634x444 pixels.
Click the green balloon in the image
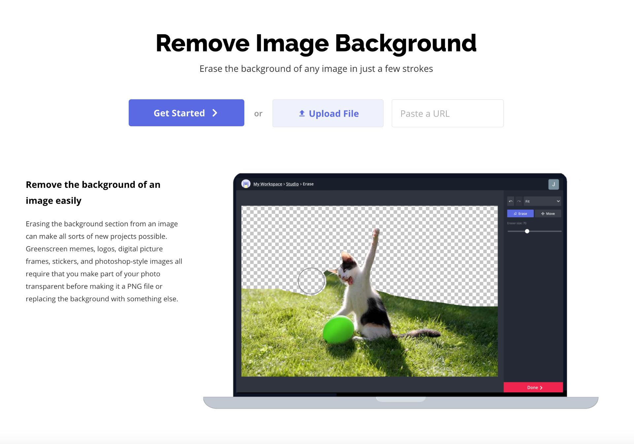coord(338,329)
